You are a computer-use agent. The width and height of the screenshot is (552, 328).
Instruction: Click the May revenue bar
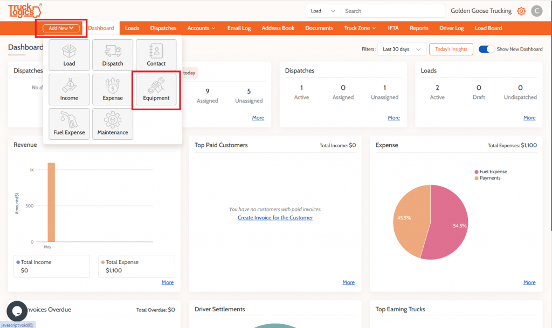point(51,202)
